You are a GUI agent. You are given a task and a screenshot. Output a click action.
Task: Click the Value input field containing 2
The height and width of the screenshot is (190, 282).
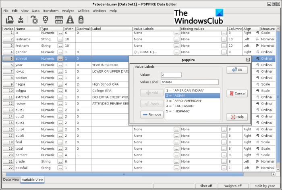[171, 75]
